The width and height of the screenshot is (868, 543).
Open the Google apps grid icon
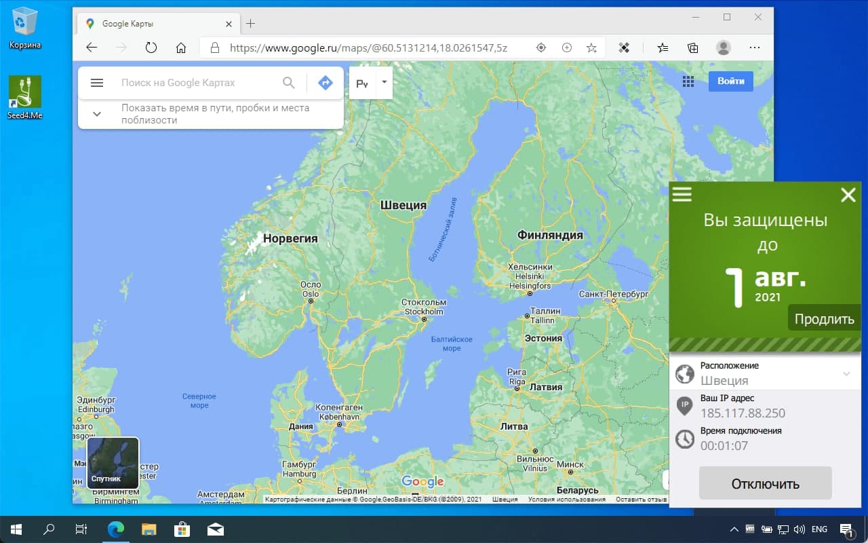click(688, 81)
